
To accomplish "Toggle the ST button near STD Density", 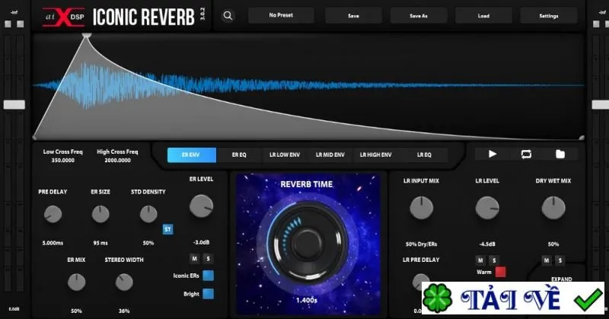I will tap(167, 229).
